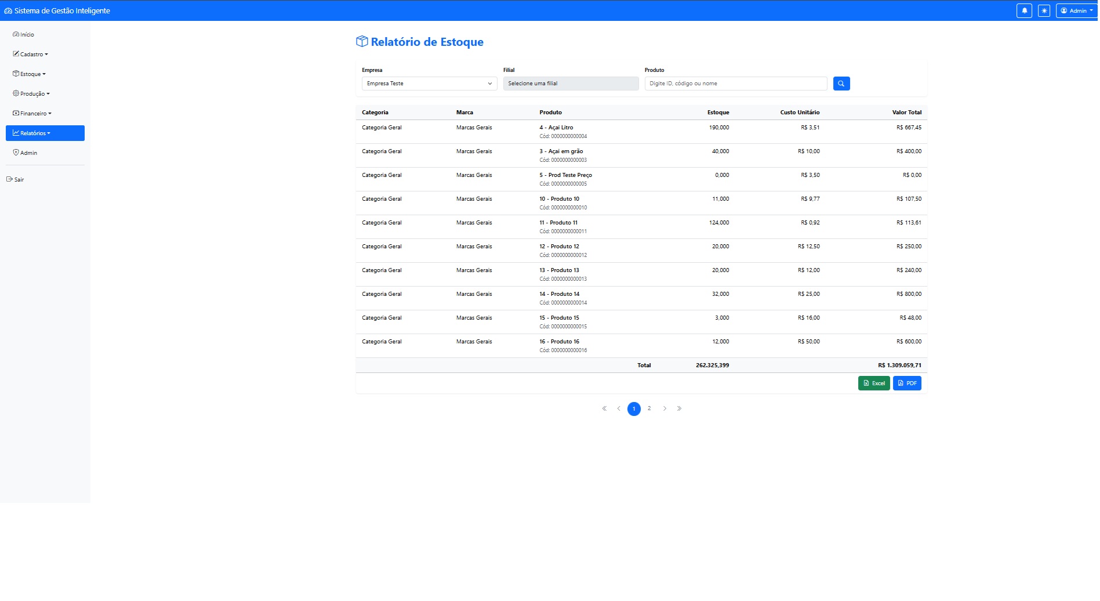Image resolution: width=1100 pixels, height=601 pixels.
Task: Export the report as PDF
Action: 906,383
